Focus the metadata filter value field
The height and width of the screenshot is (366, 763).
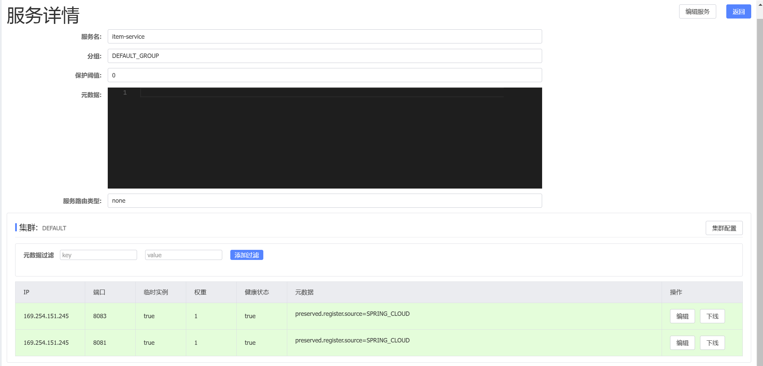tap(184, 255)
